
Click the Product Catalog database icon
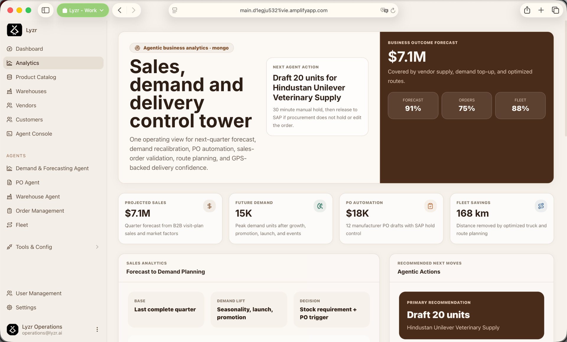point(9,77)
